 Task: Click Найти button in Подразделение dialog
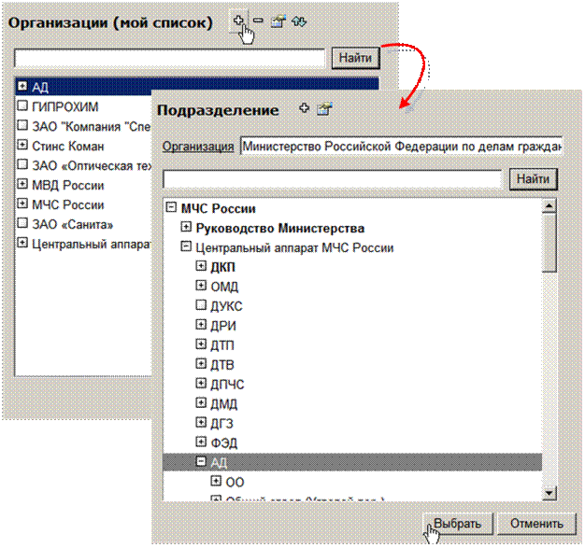534,179
